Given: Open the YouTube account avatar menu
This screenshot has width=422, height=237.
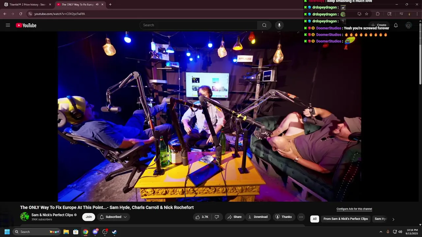Looking at the screenshot, I should [x=408, y=25].
